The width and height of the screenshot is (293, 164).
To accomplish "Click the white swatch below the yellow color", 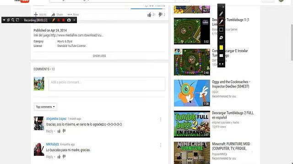I will (x=221, y=56).
